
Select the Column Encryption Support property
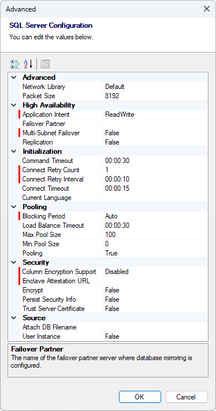(59, 272)
